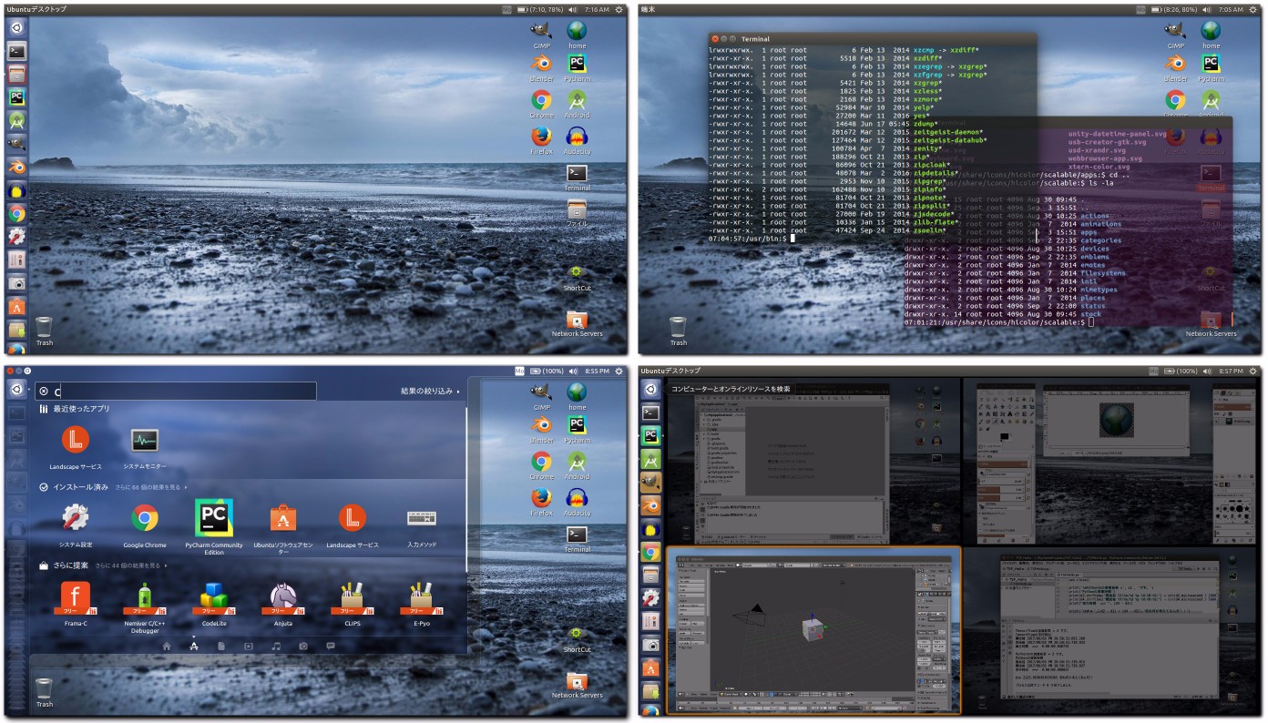Viewport: 1268px width, 723px height.
Task: Select Blender desktop shortcut on 7:16 AM desktop
Action: point(541,68)
